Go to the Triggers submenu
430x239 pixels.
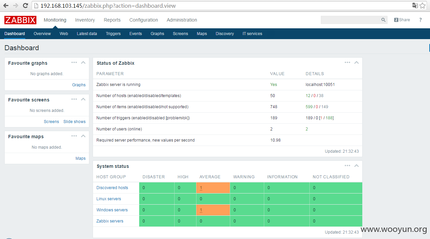[113, 34]
